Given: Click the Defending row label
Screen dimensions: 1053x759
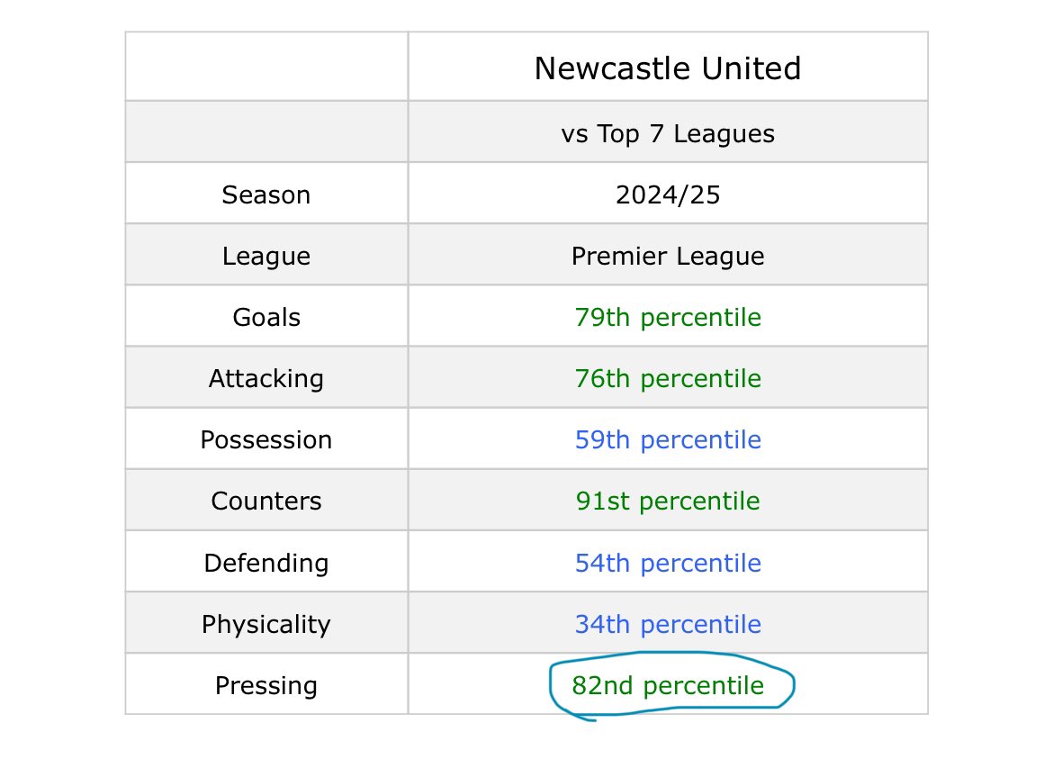Looking at the screenshot, I should pos(265,563).
